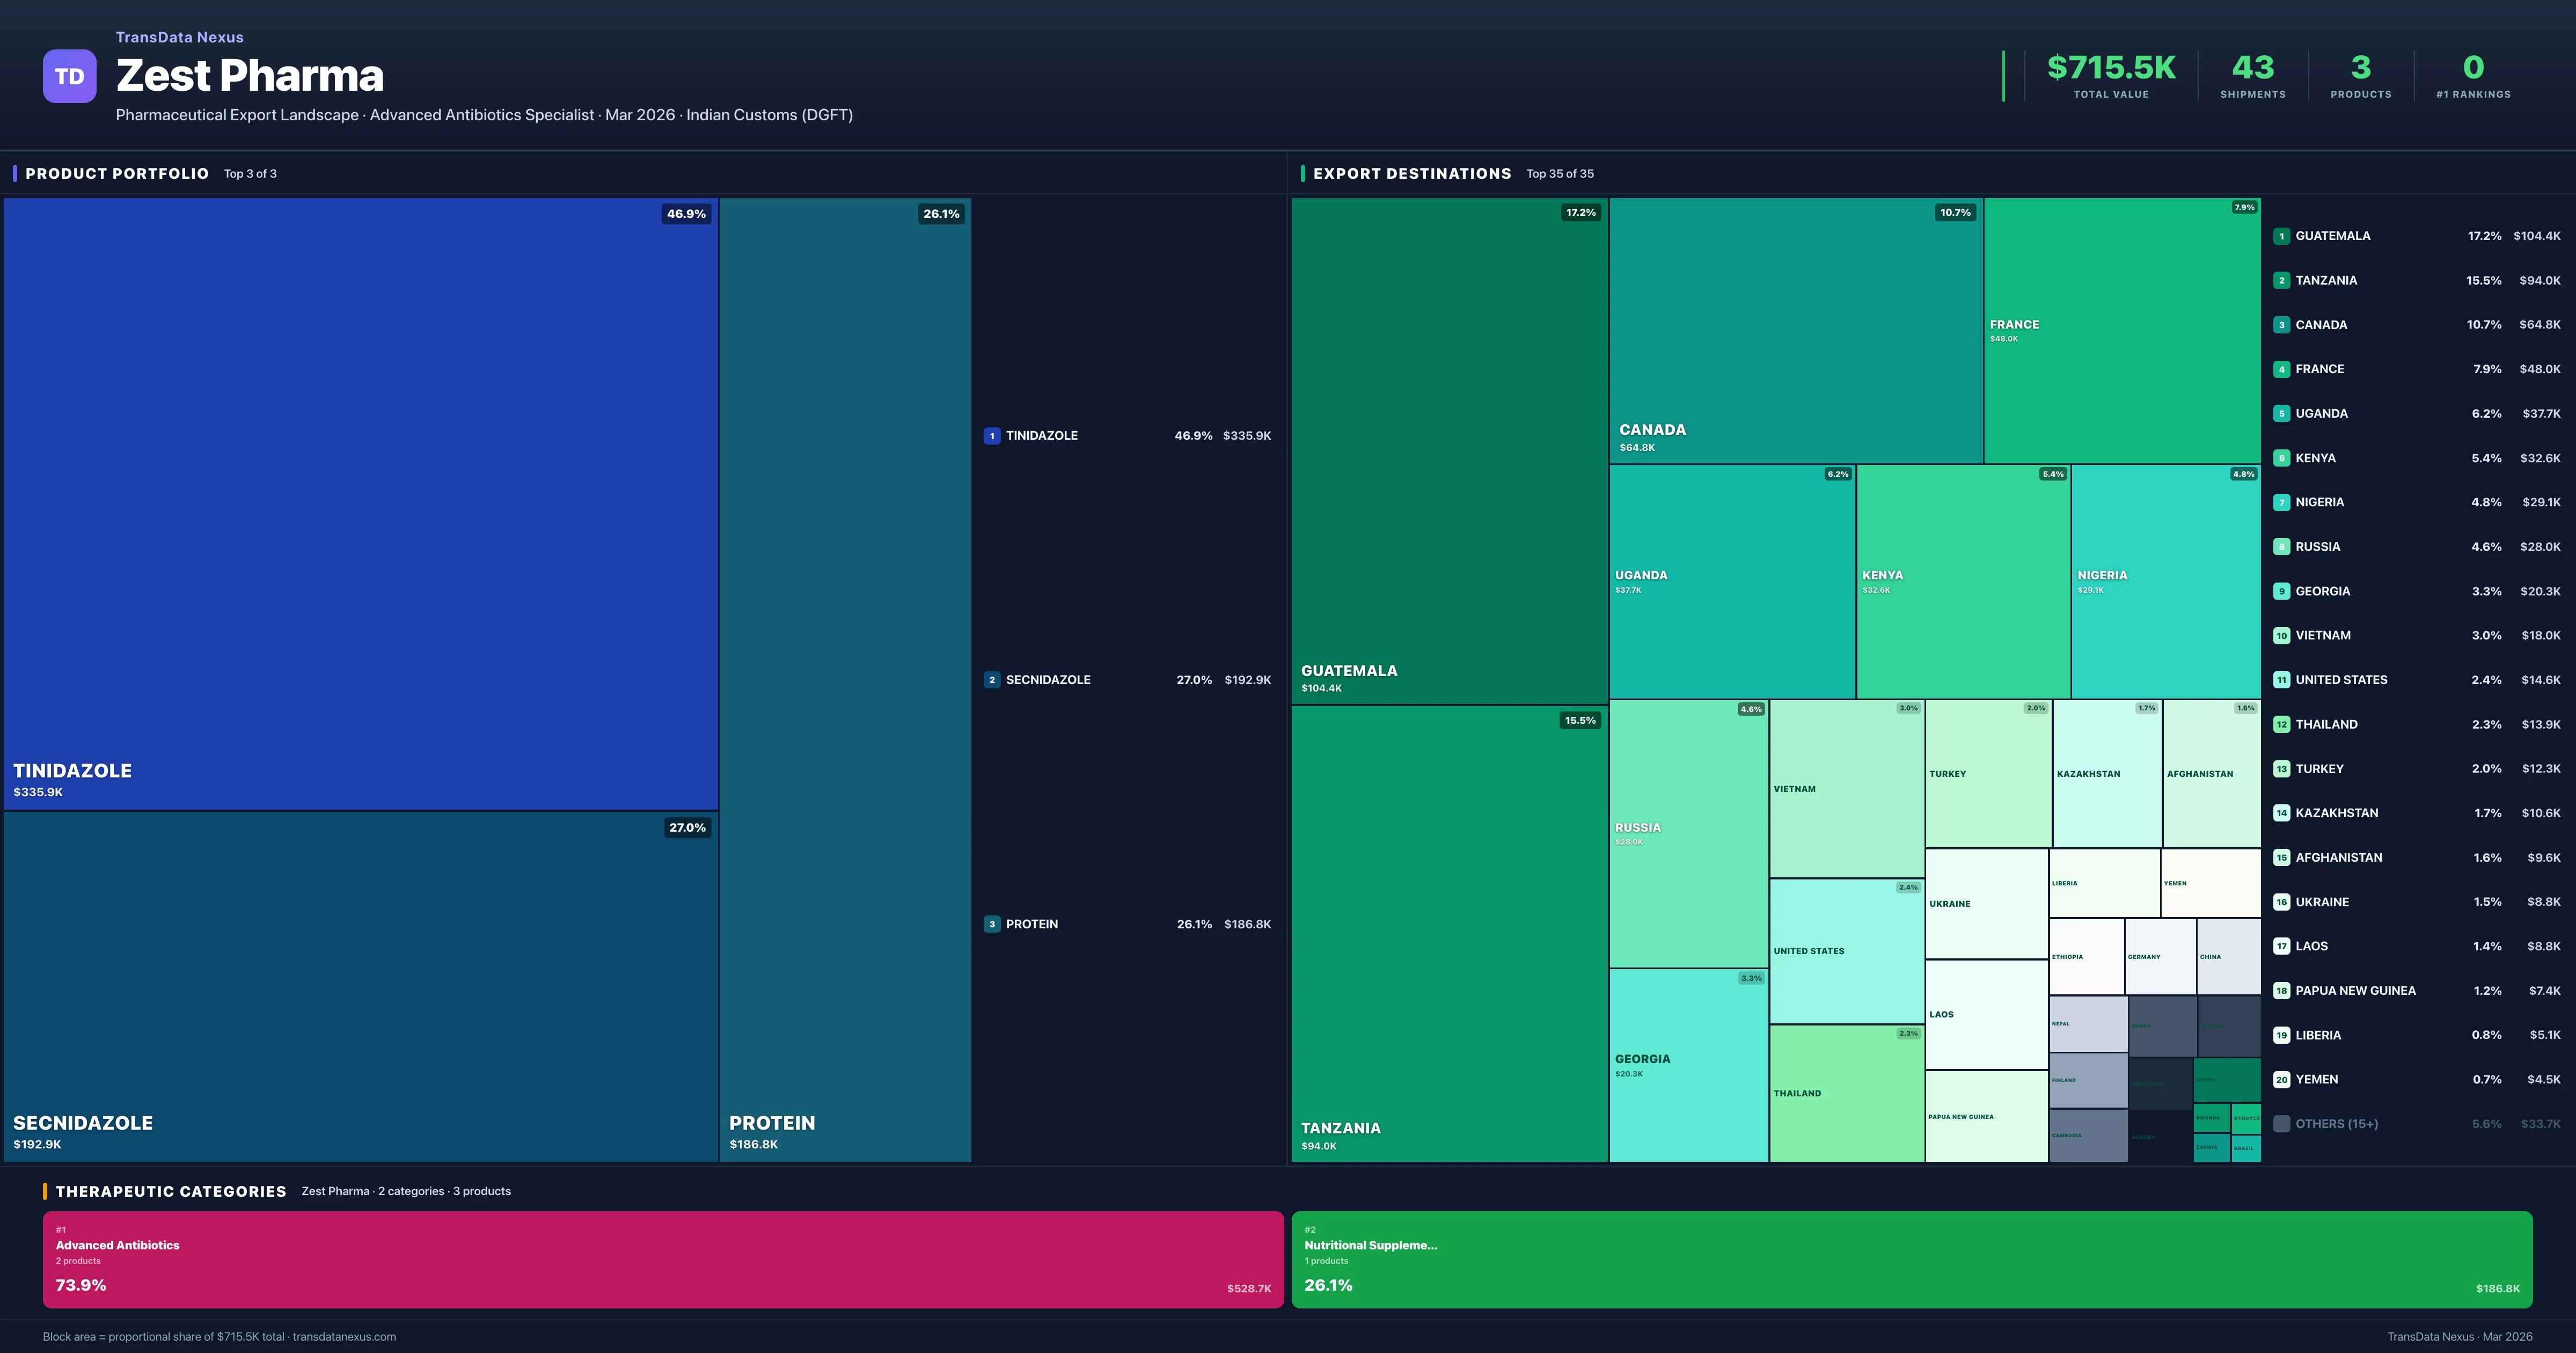Click Guatemala rank 1 badge in list

tap(2281, 236)
